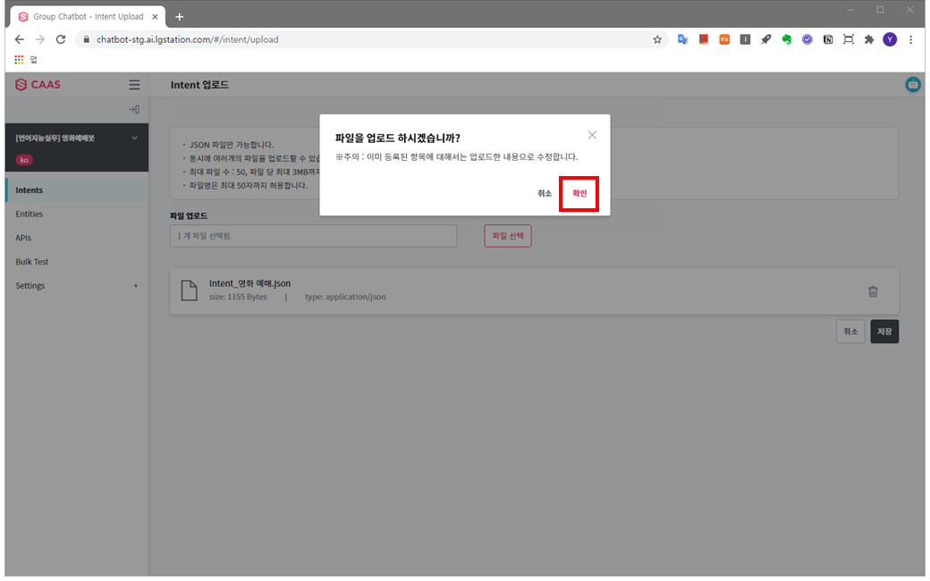Image resolution: width=930 pixels, height=581 pixels.
Task: Delete Intent_영화 예매.json with trash icon
Action: [873, 291]
